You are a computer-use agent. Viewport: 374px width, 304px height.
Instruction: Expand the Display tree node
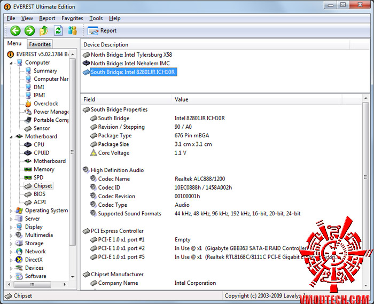(11, 227)
